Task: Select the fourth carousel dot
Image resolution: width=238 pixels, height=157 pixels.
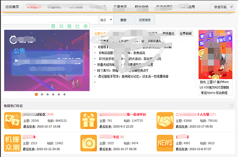Action: tap(53, 95)
